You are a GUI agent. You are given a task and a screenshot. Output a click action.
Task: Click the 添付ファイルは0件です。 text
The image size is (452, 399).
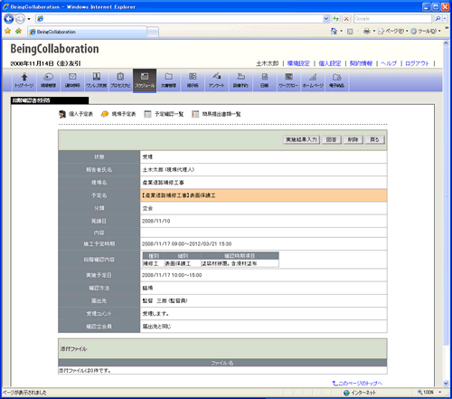click(x=85, y=370)
